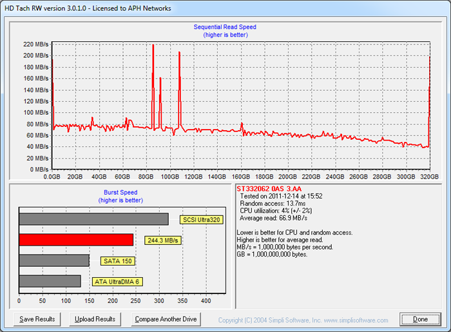Click the Burst Speed chart title
Image resolution: width=451 pixels, height=332 pixels.
[120, 192]
